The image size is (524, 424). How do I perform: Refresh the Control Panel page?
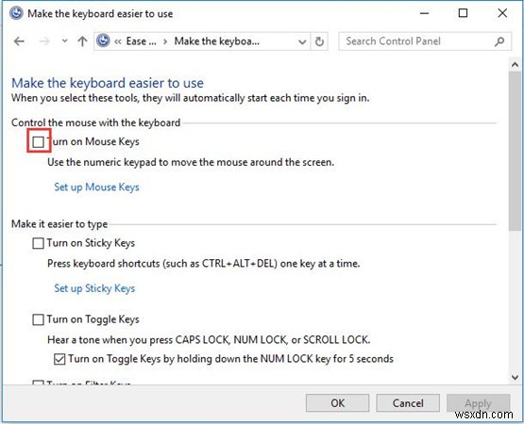pyautogui.click(x=319, y=41)
